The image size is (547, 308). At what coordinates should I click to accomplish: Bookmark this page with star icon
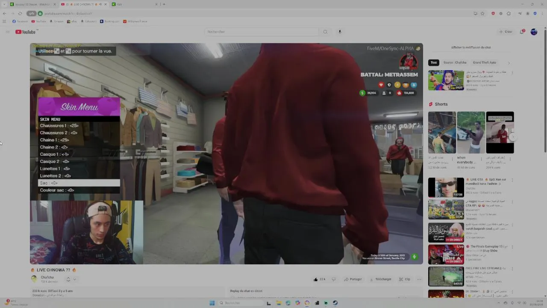[482, 13]
